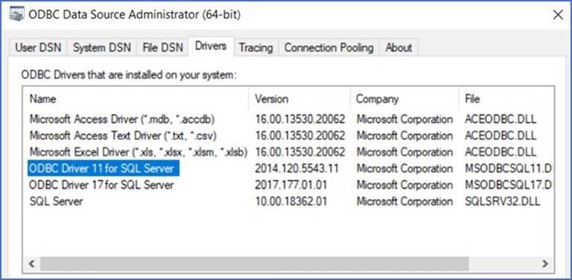Viewport: 572px width, 280px height.
Task: Click the File column header
Action: [506, 99]
